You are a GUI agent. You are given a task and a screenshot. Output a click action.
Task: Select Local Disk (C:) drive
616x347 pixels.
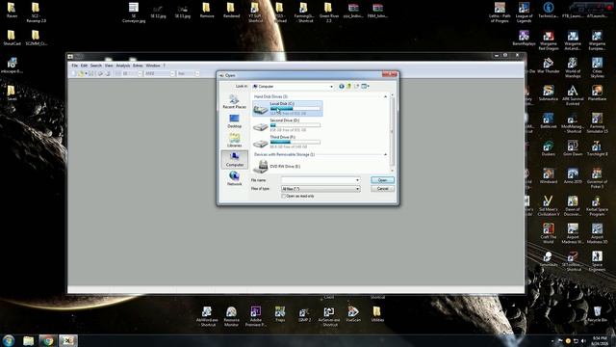coord(288,108)
